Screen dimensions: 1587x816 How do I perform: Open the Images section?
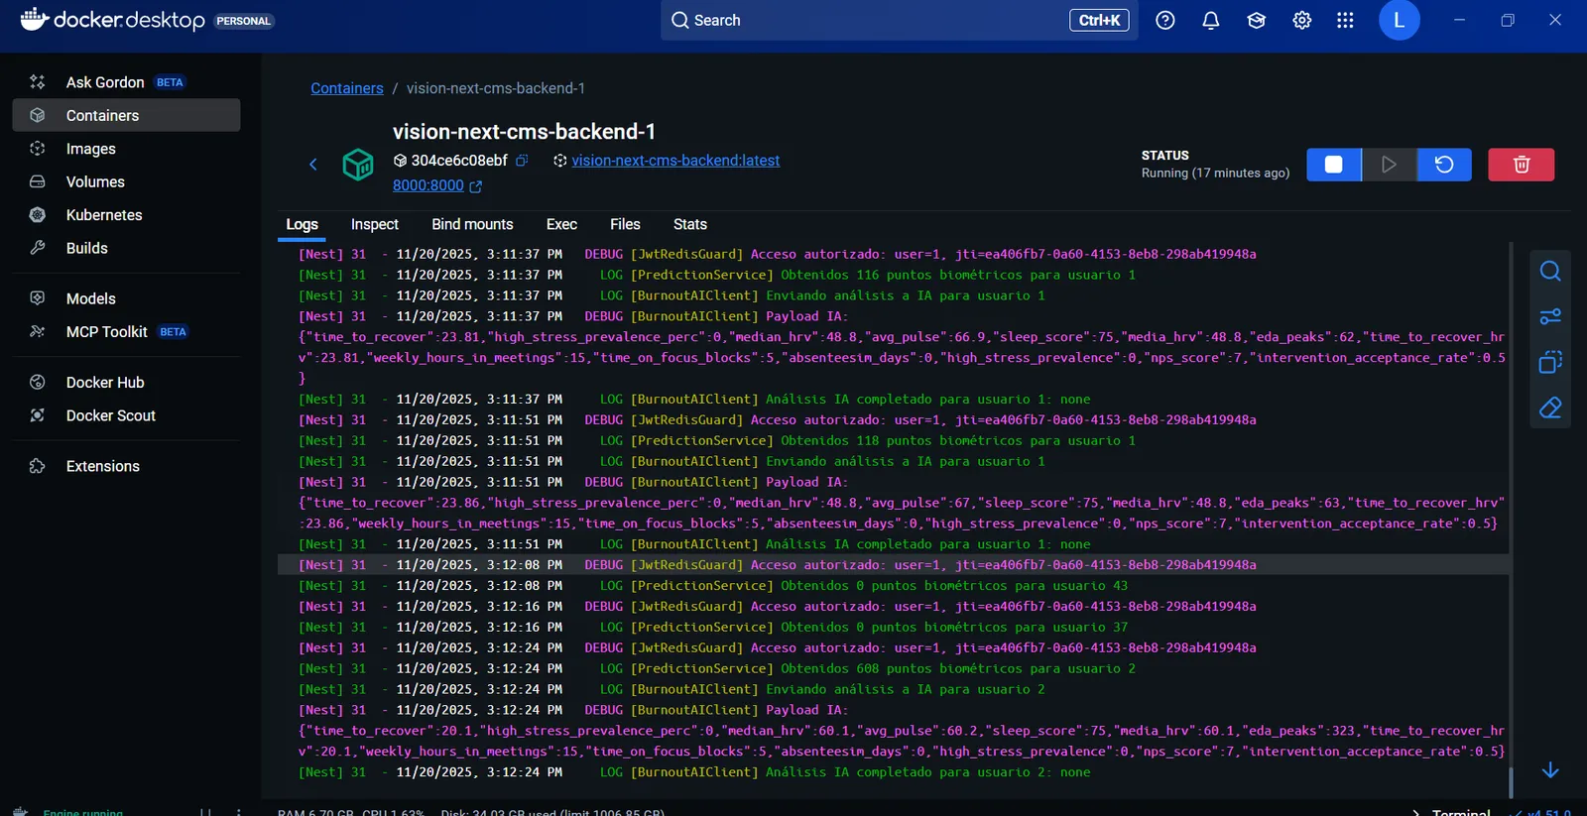point(126,149)
